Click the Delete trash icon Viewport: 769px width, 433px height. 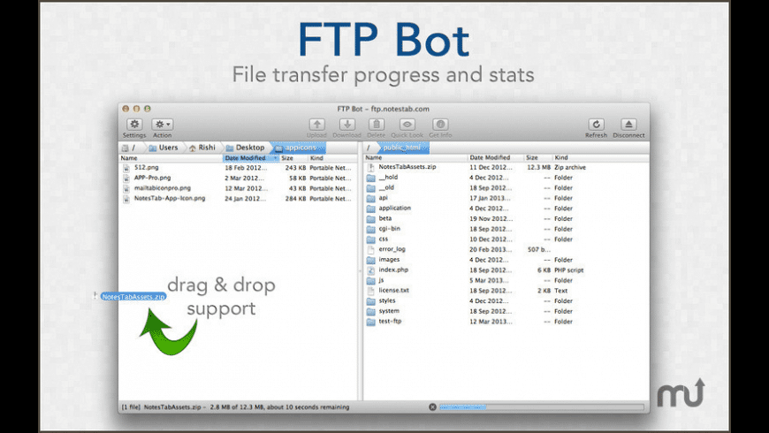[x=377, y=125]
